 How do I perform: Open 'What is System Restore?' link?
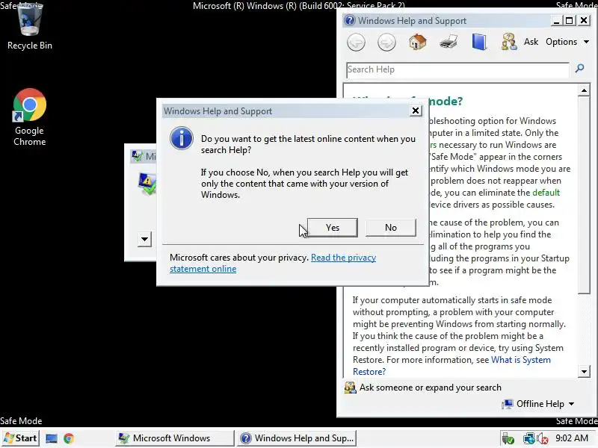[451, 365]
